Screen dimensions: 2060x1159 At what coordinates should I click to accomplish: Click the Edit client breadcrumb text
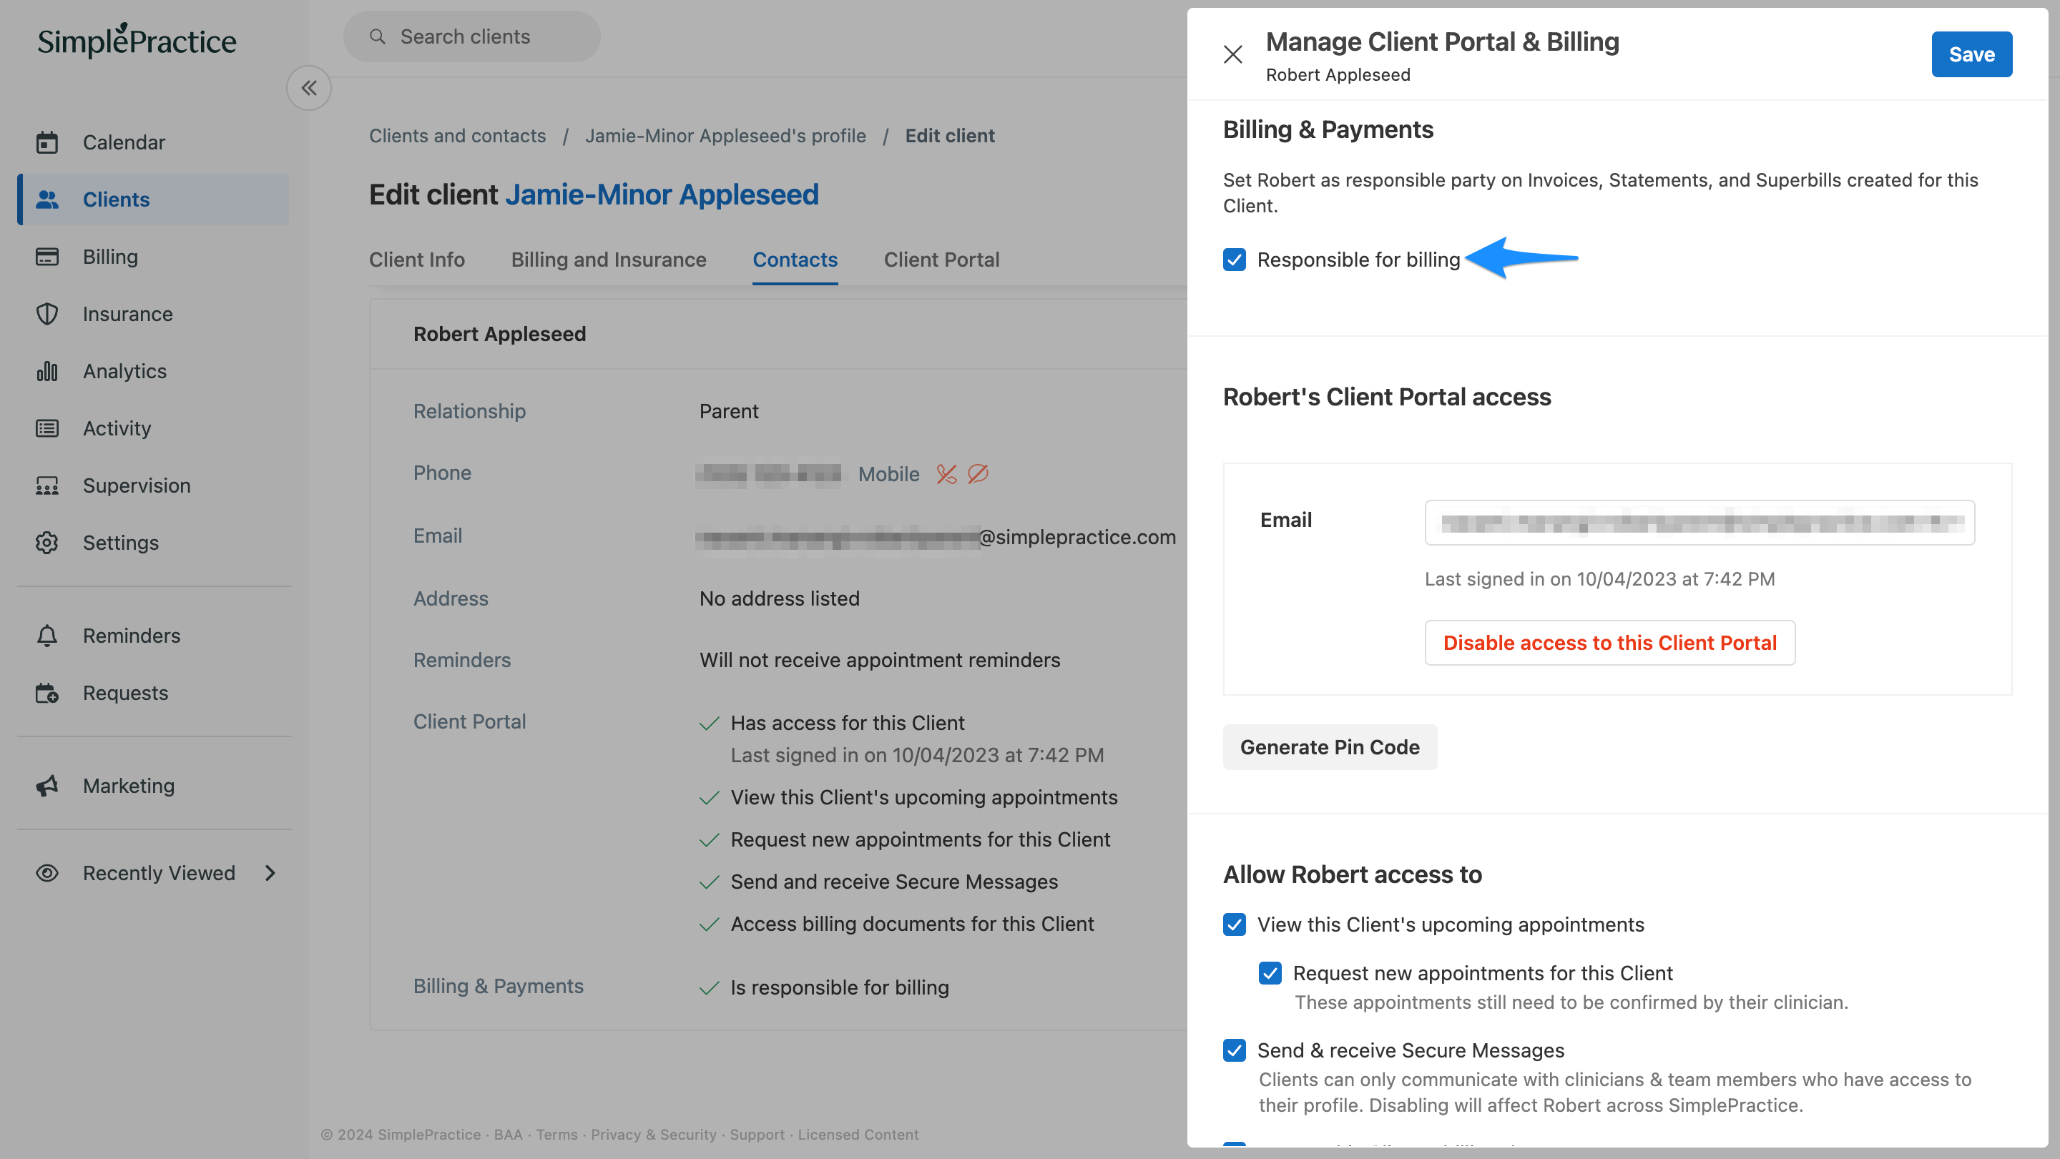click(949, 136)
